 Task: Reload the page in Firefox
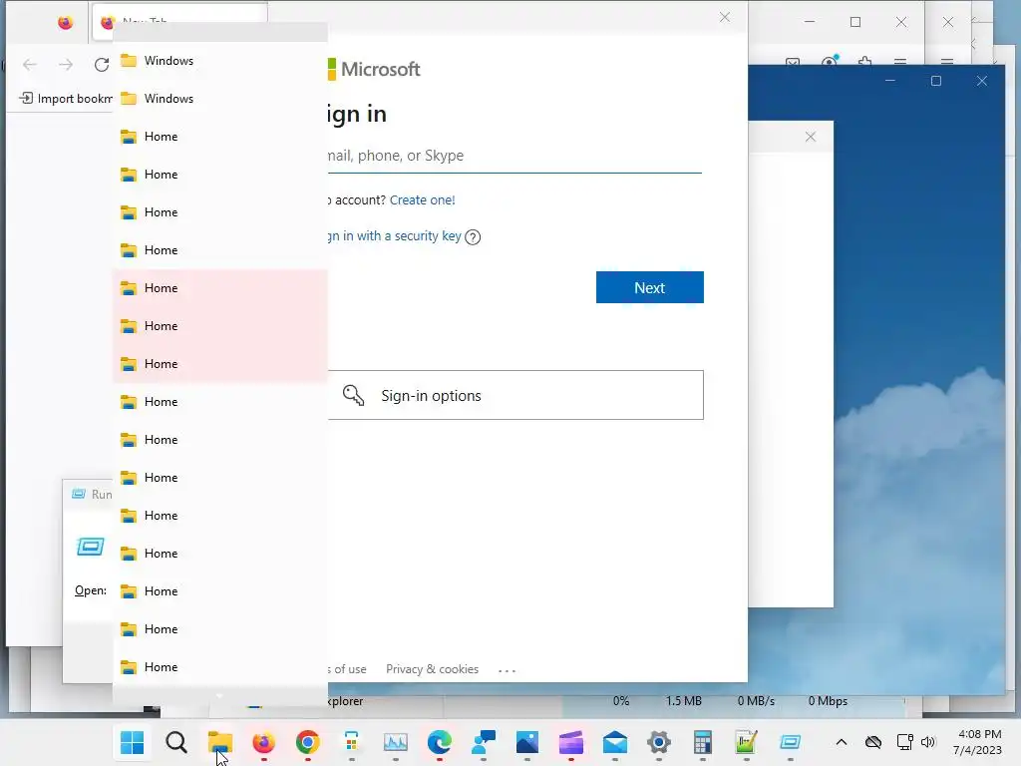[102, 65]
